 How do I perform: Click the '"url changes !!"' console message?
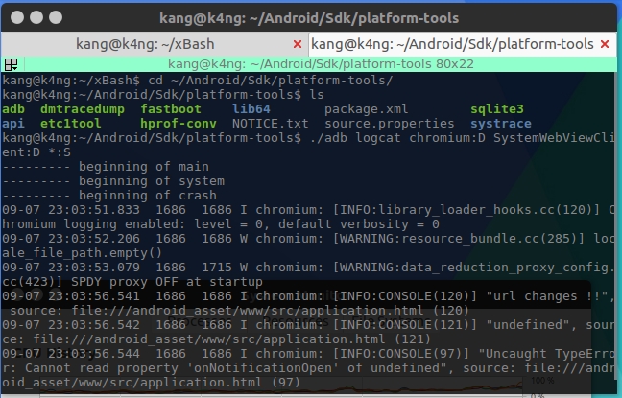(x=546, y=296)
